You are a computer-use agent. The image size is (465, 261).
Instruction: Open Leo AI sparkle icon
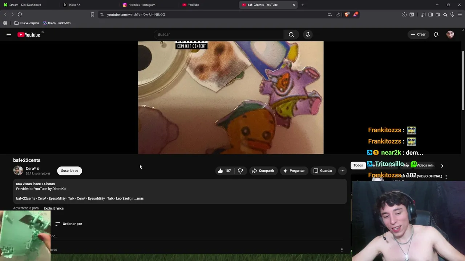click(x=445, y=14)
